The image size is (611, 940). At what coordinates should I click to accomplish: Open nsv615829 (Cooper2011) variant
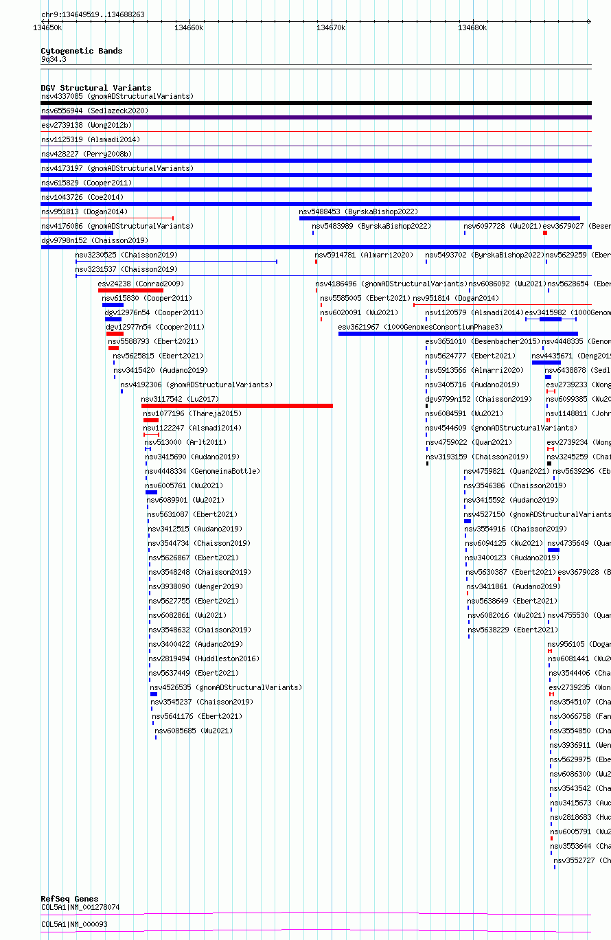(x=86, y=183)
